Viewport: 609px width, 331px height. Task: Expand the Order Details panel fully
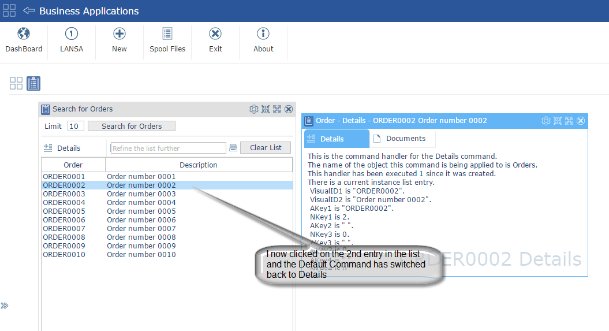[x=569, y=121]
